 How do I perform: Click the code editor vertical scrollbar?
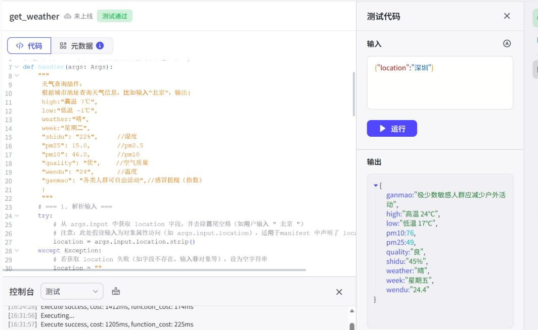[x=354, y=94]
